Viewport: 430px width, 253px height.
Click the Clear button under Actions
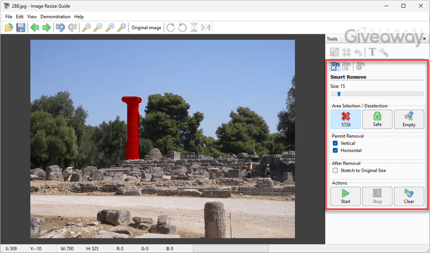409,196
